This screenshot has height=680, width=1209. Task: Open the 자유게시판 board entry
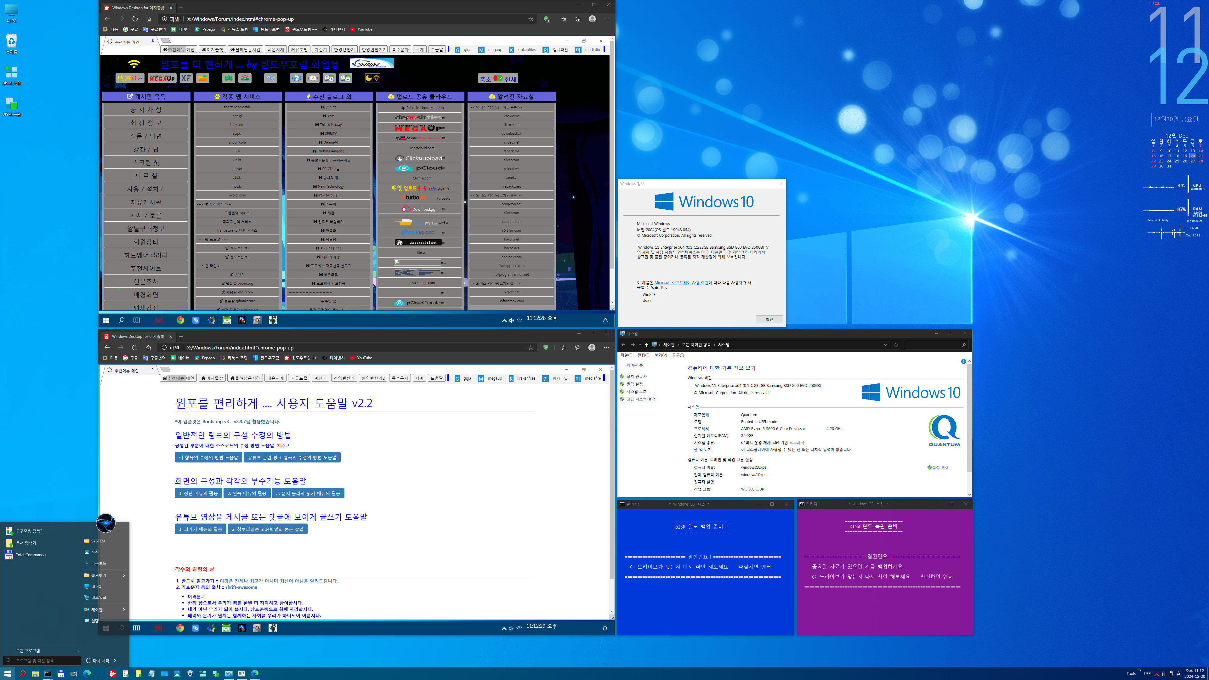pyautogui.click(x=146, y=202)
